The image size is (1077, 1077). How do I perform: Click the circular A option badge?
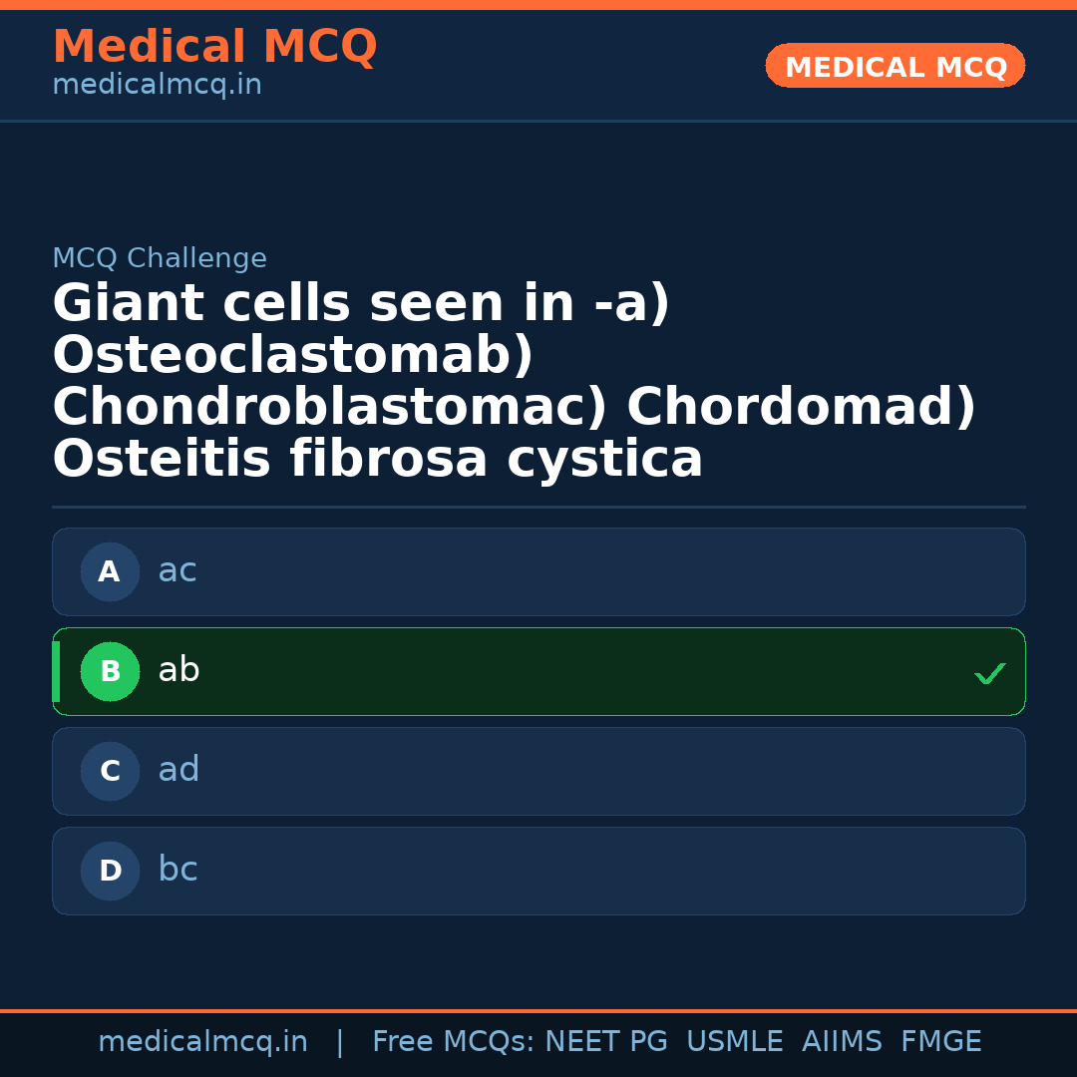tap(110, 571)
